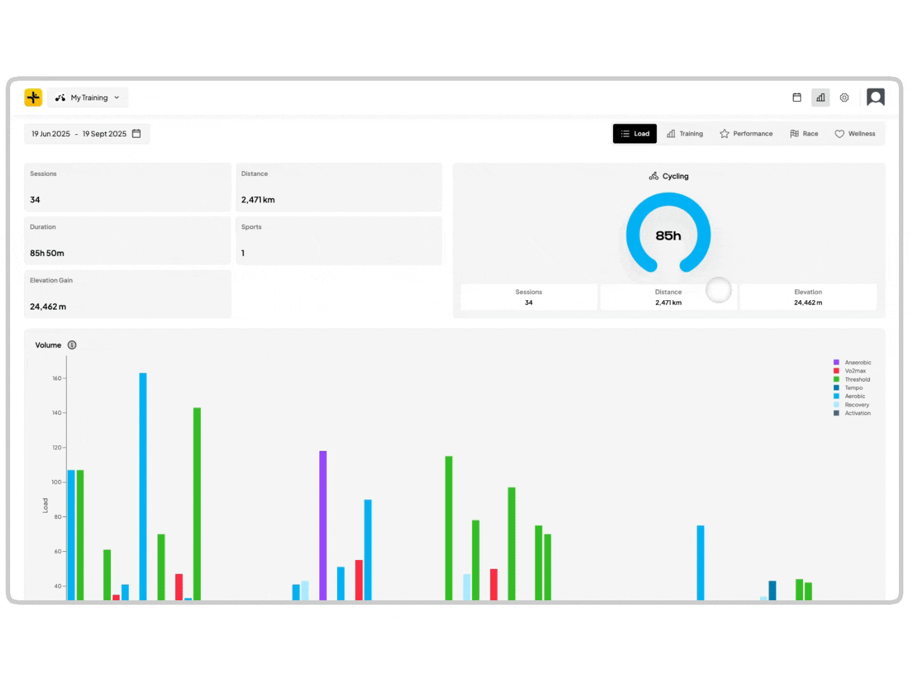The width and height of the screenshot is (909, 681).
Task: Open the 19 Sept 2025 end date
Action: [104, 134]
